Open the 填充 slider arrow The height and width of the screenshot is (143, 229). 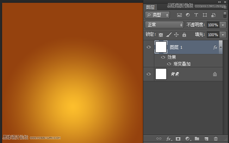(x=223, y=35)
